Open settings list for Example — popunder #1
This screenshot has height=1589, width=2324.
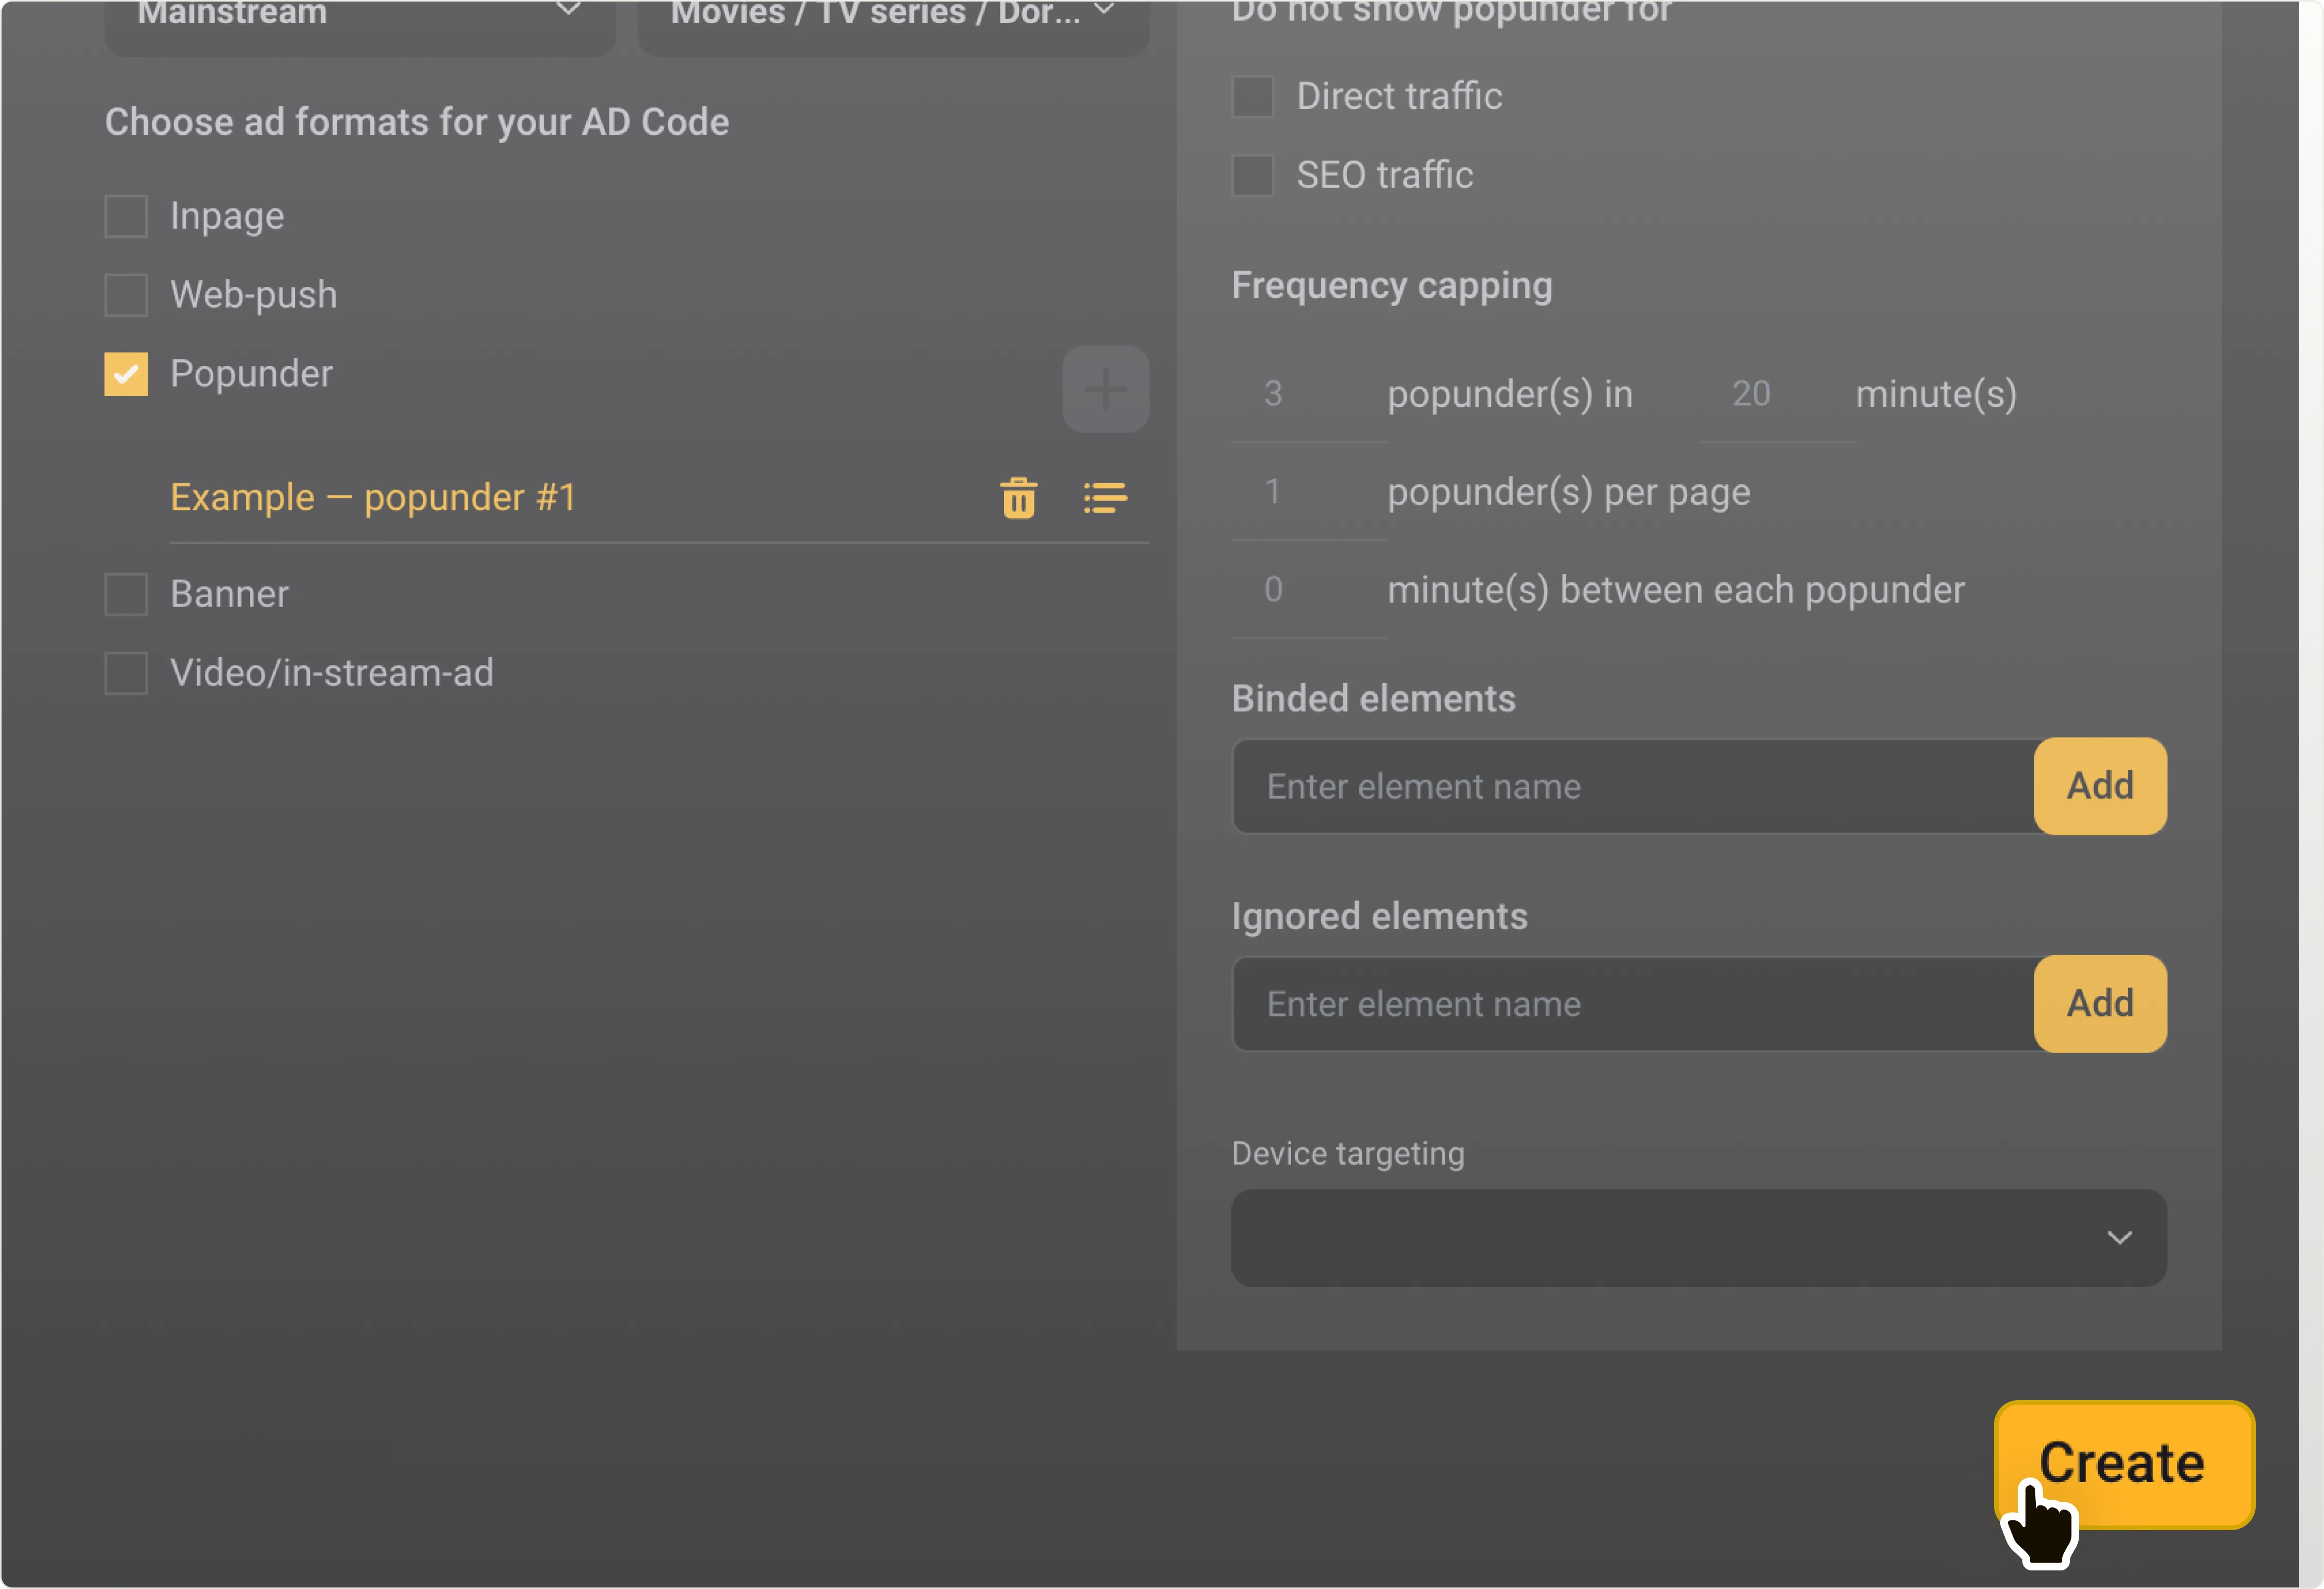[1105, 498]
